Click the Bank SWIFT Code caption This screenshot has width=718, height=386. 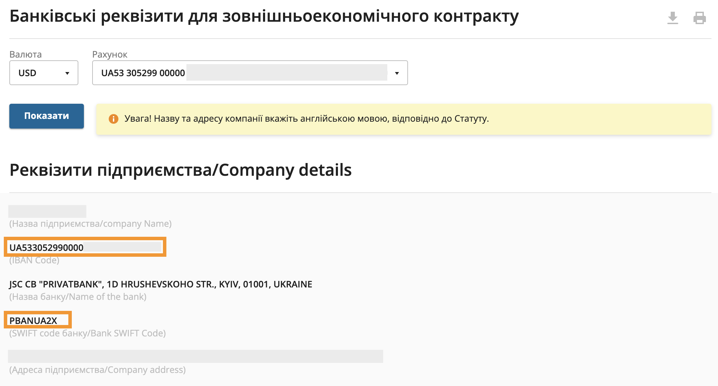pos(87,333)
